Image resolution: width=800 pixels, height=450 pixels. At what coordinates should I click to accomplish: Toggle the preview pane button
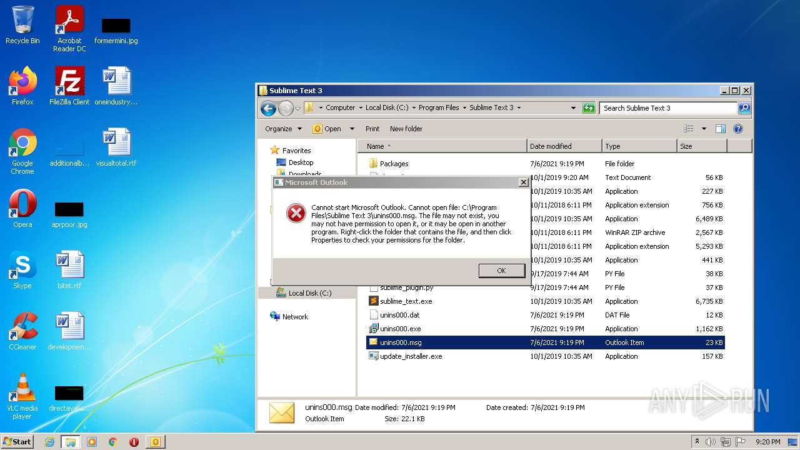720,129
